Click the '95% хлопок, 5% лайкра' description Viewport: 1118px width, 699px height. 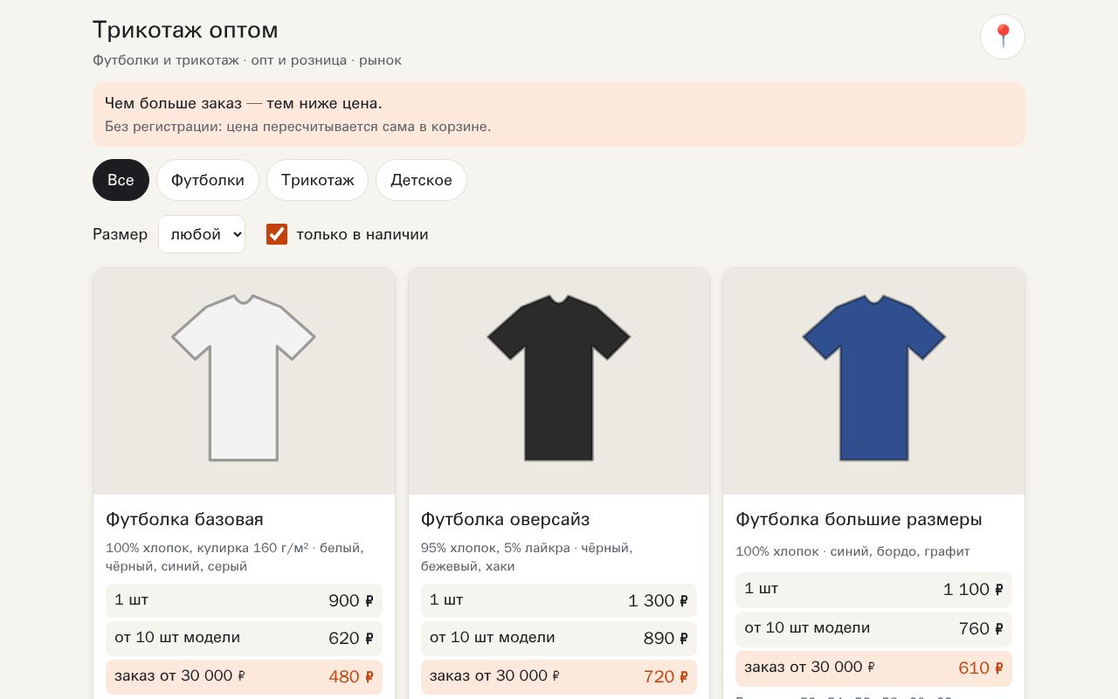(x=527, y=557)
